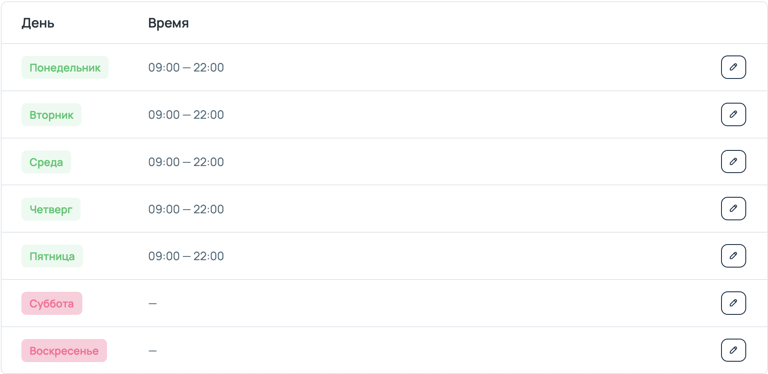
Task: Select the green Вторник day badge
Action: click(x=51, y=115)
